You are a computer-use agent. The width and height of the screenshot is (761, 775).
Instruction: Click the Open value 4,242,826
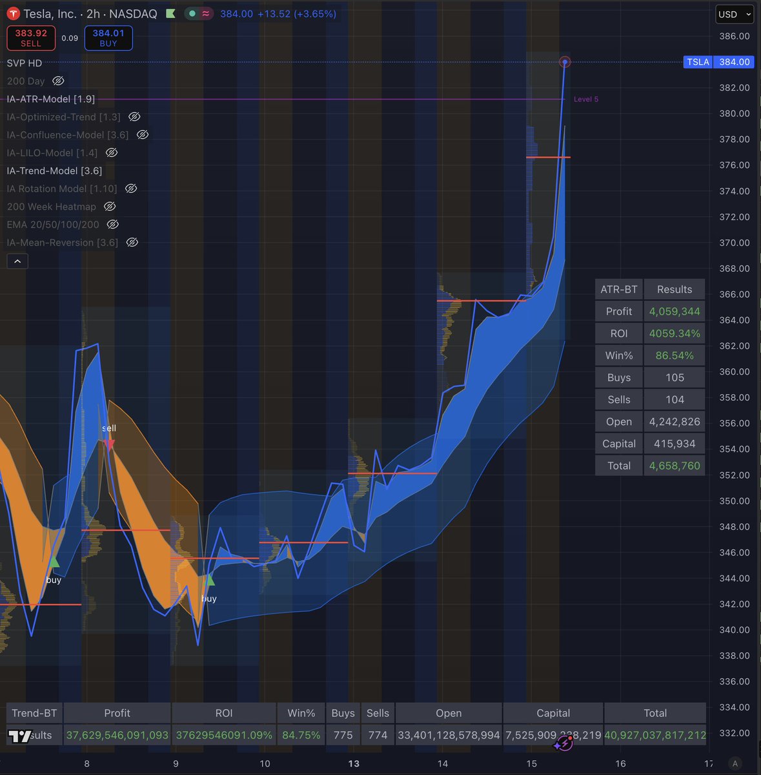(675, 421)
